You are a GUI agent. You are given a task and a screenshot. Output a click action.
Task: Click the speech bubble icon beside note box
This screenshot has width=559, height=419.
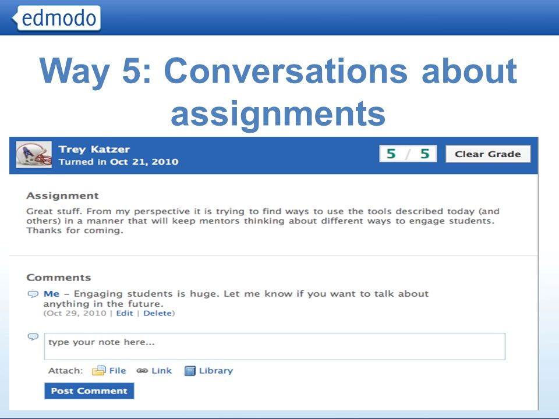coord(33,337)
